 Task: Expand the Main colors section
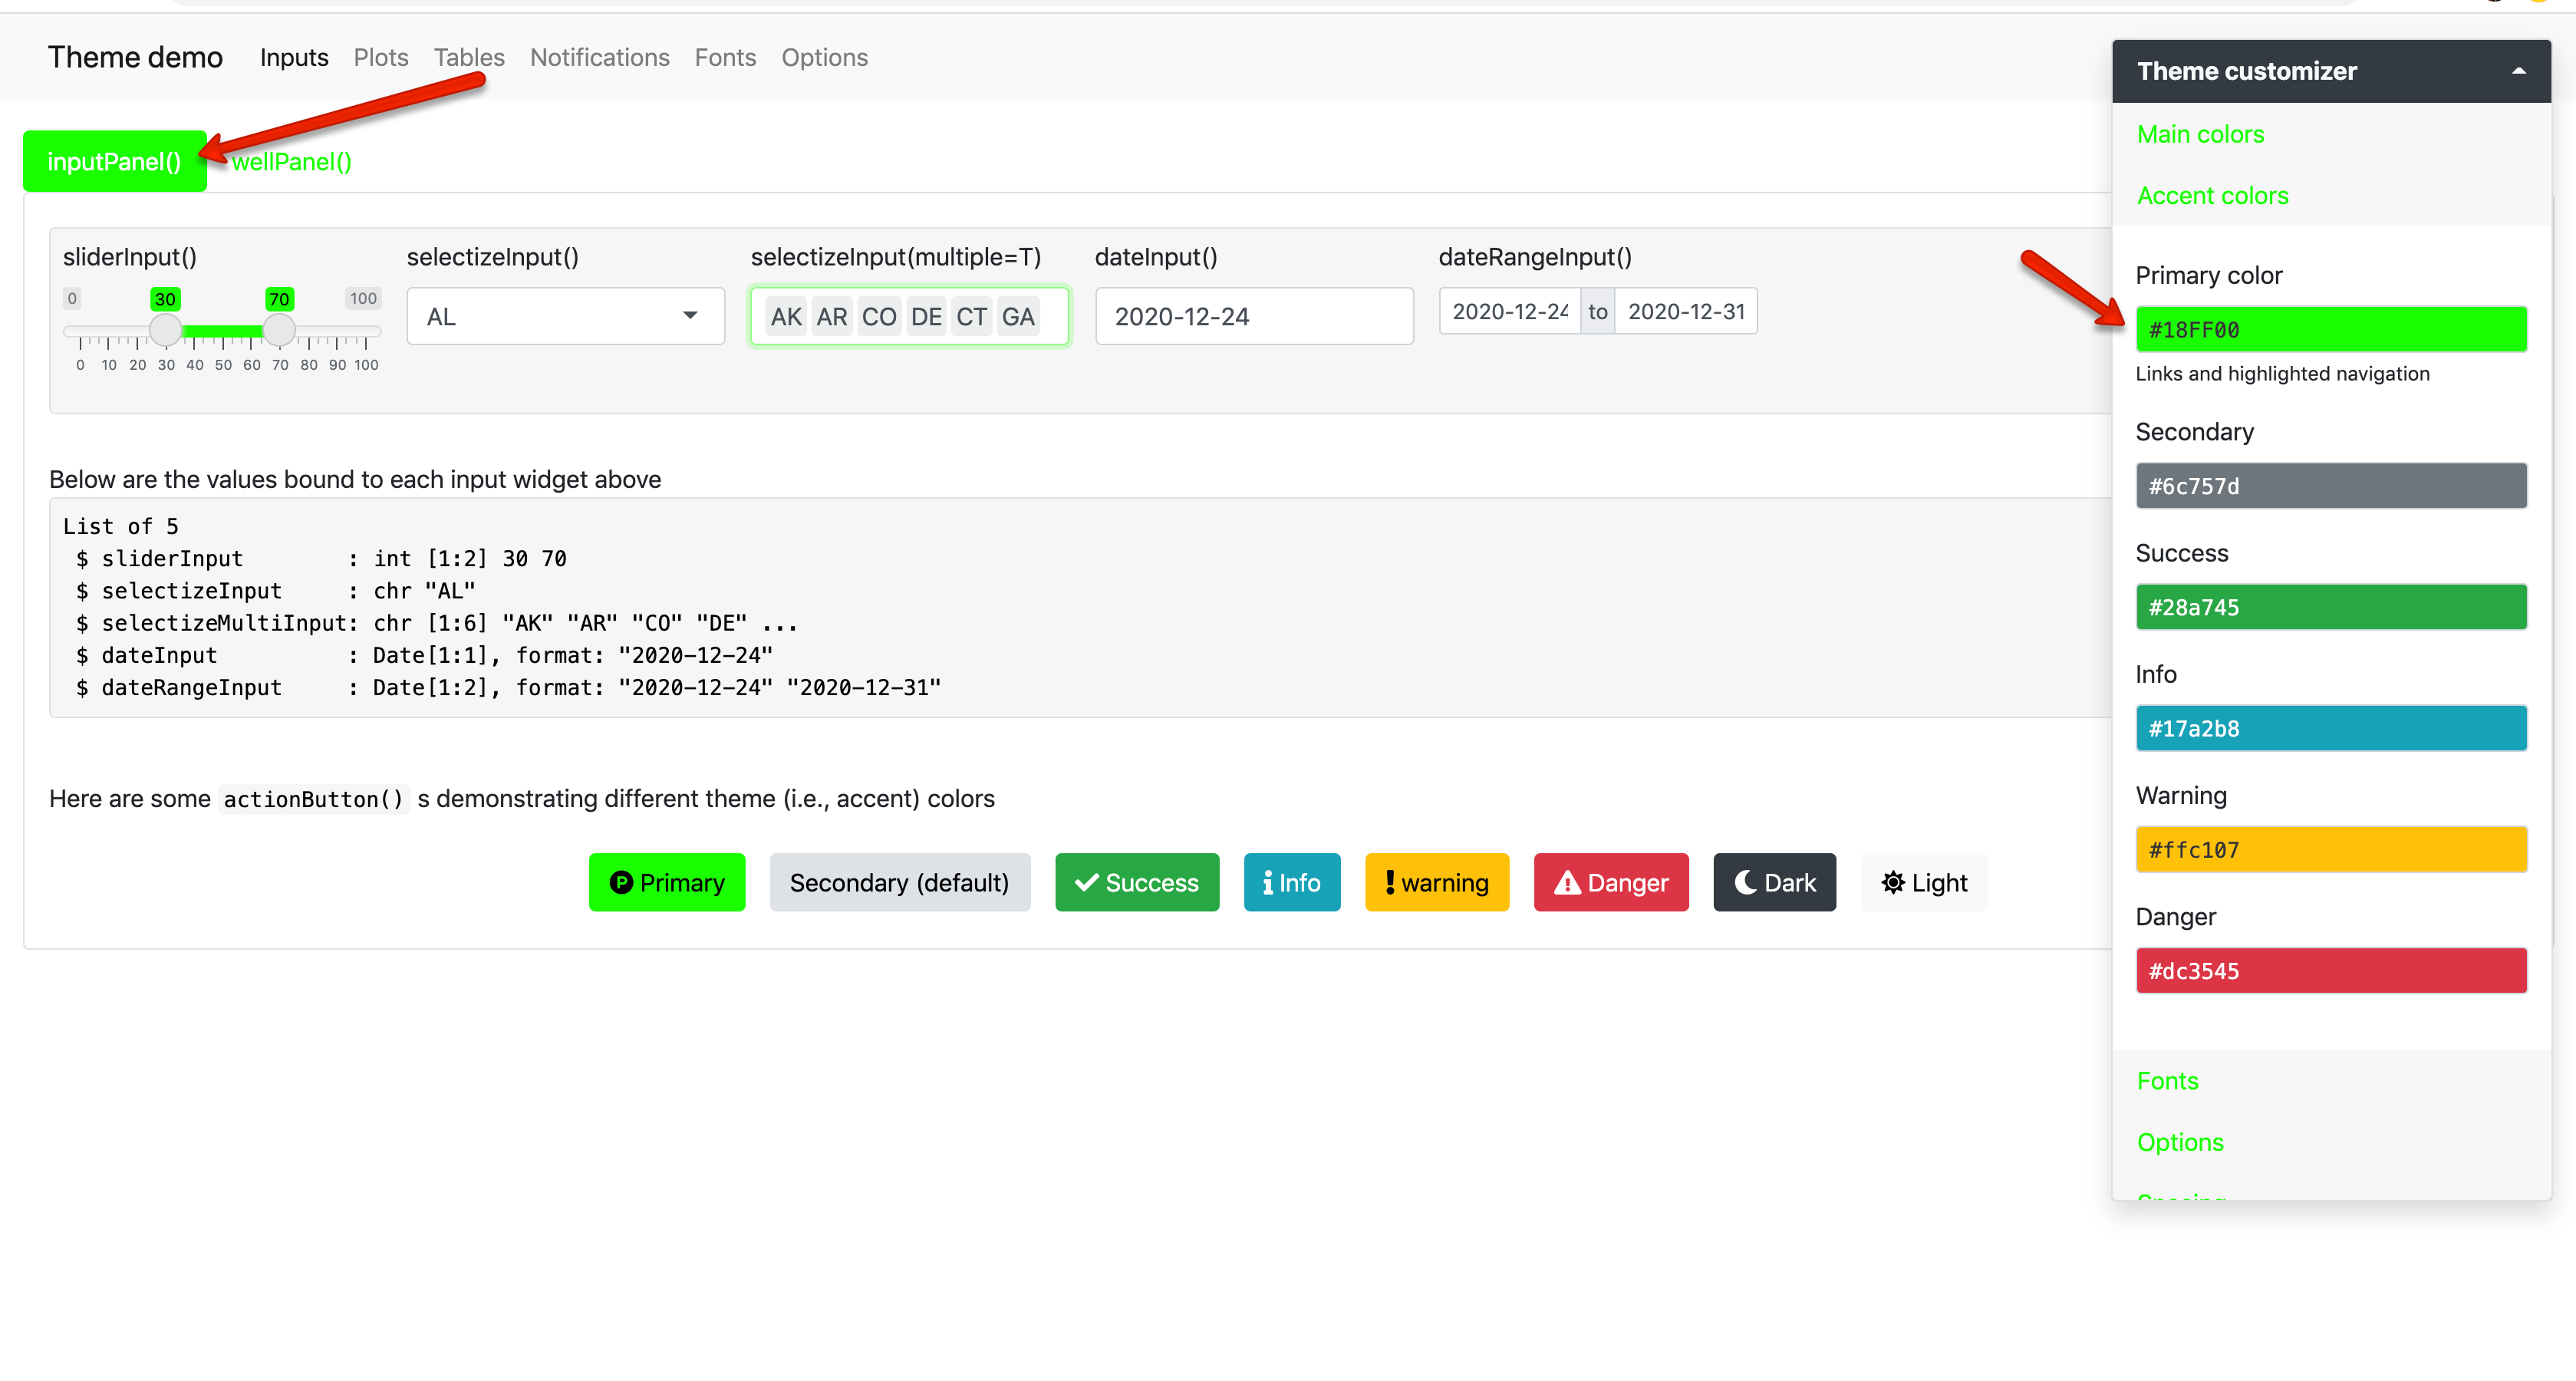click(2200, 134)
